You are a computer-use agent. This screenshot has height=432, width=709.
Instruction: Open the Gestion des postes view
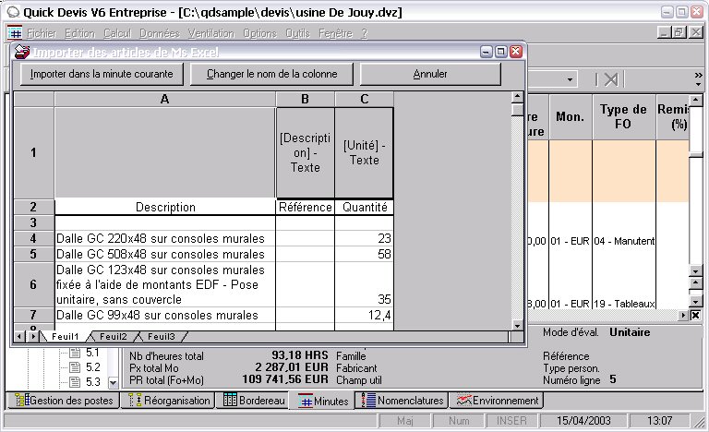click(62, 401)
